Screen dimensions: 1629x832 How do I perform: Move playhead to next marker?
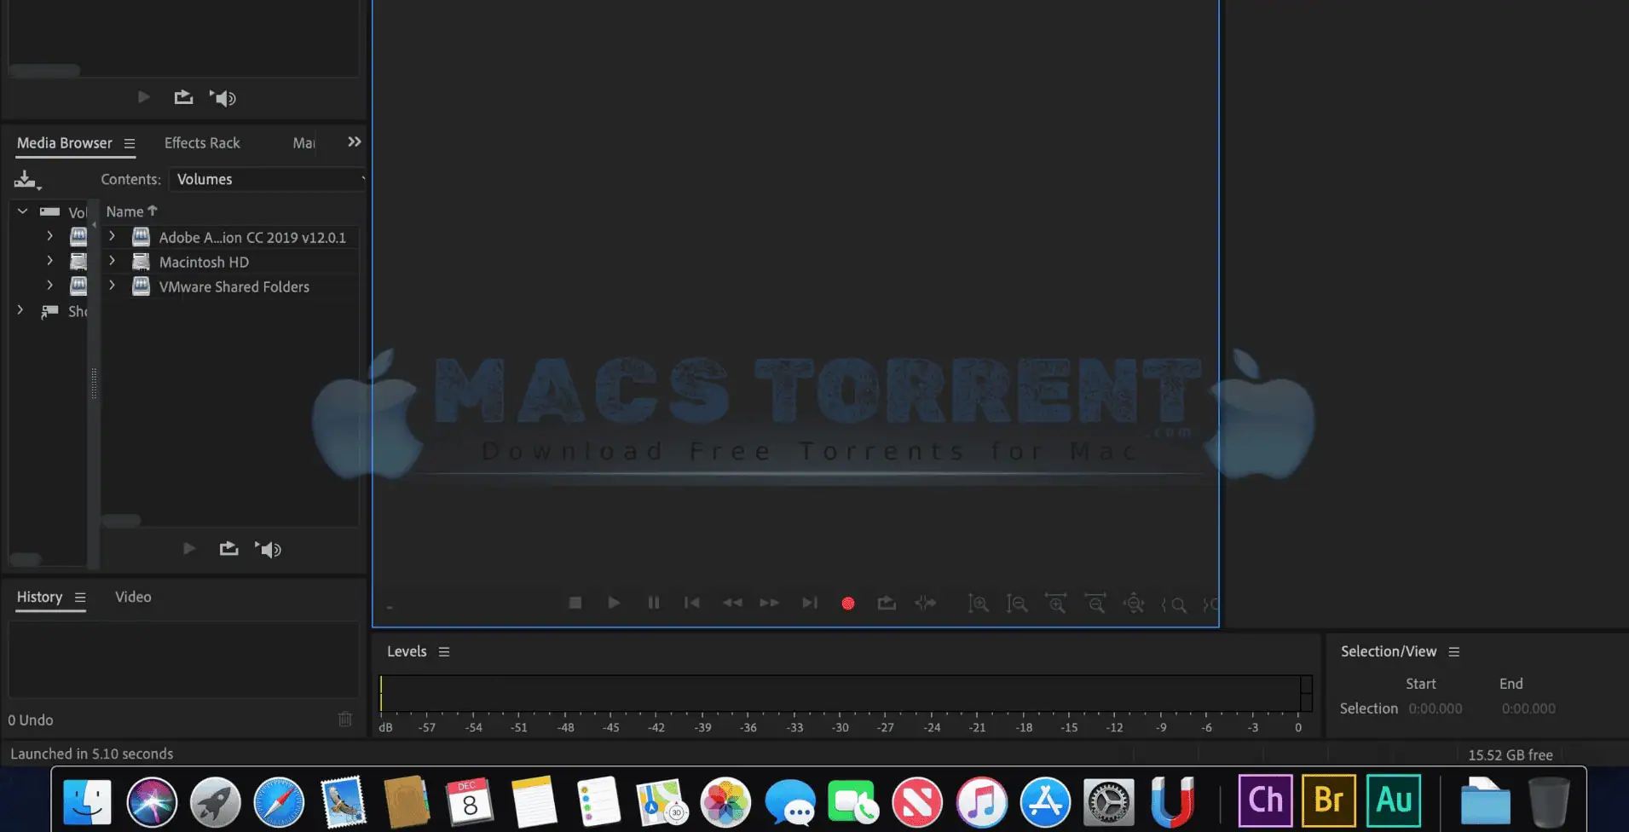point(810,603)
